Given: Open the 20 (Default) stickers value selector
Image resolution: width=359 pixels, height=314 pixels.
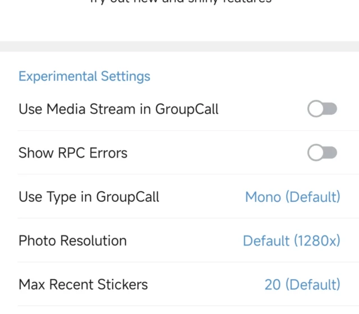Looking at the screenshot, I should coord(302,284).
